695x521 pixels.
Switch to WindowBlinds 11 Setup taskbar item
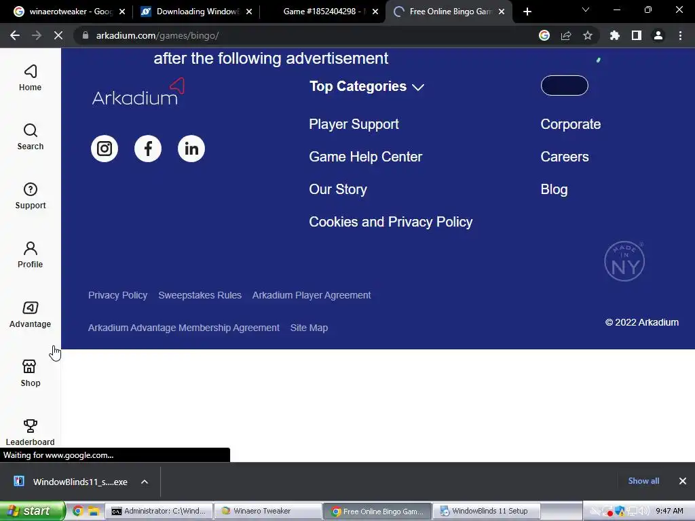click(x=486, y=512)
